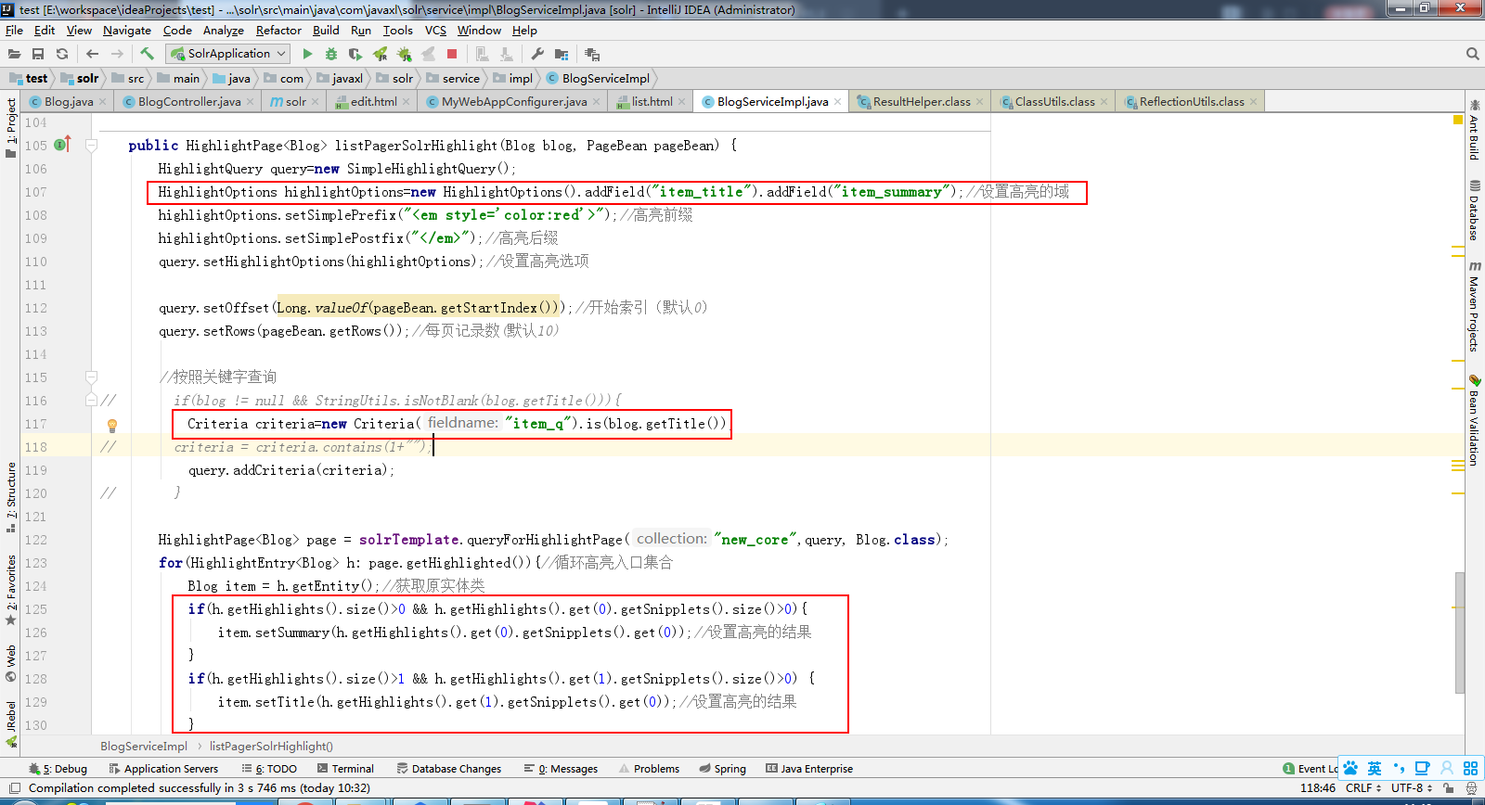Expand the 'javaxl' breadcrumb folder
1485x805 pixels.
click(x=340, y=78)
